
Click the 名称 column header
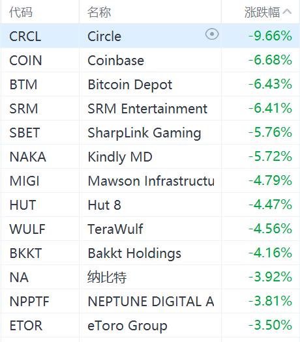99,12
